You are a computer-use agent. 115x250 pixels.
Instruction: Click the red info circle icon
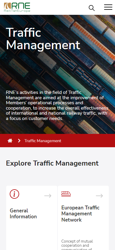point(14,194)
